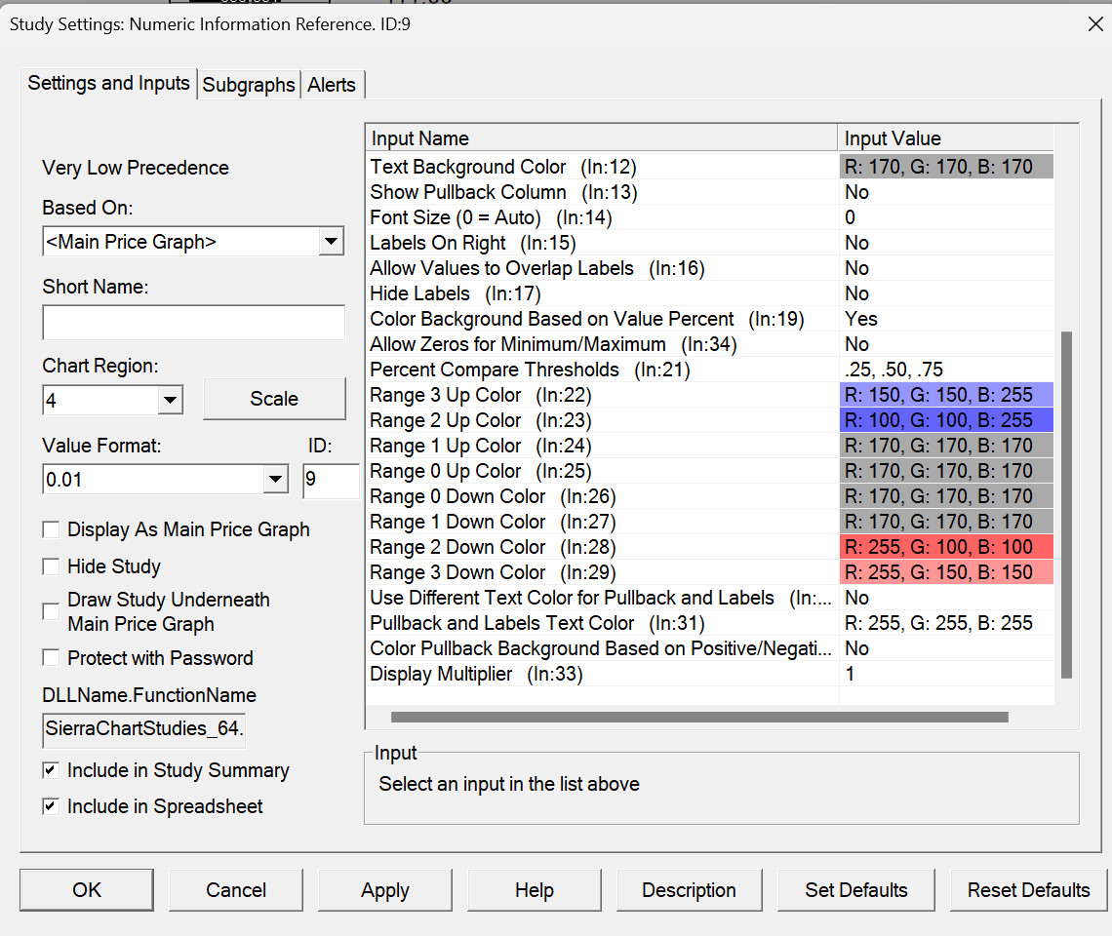
Task: Toggle Protect with Password checkbox
Action: 51,658
